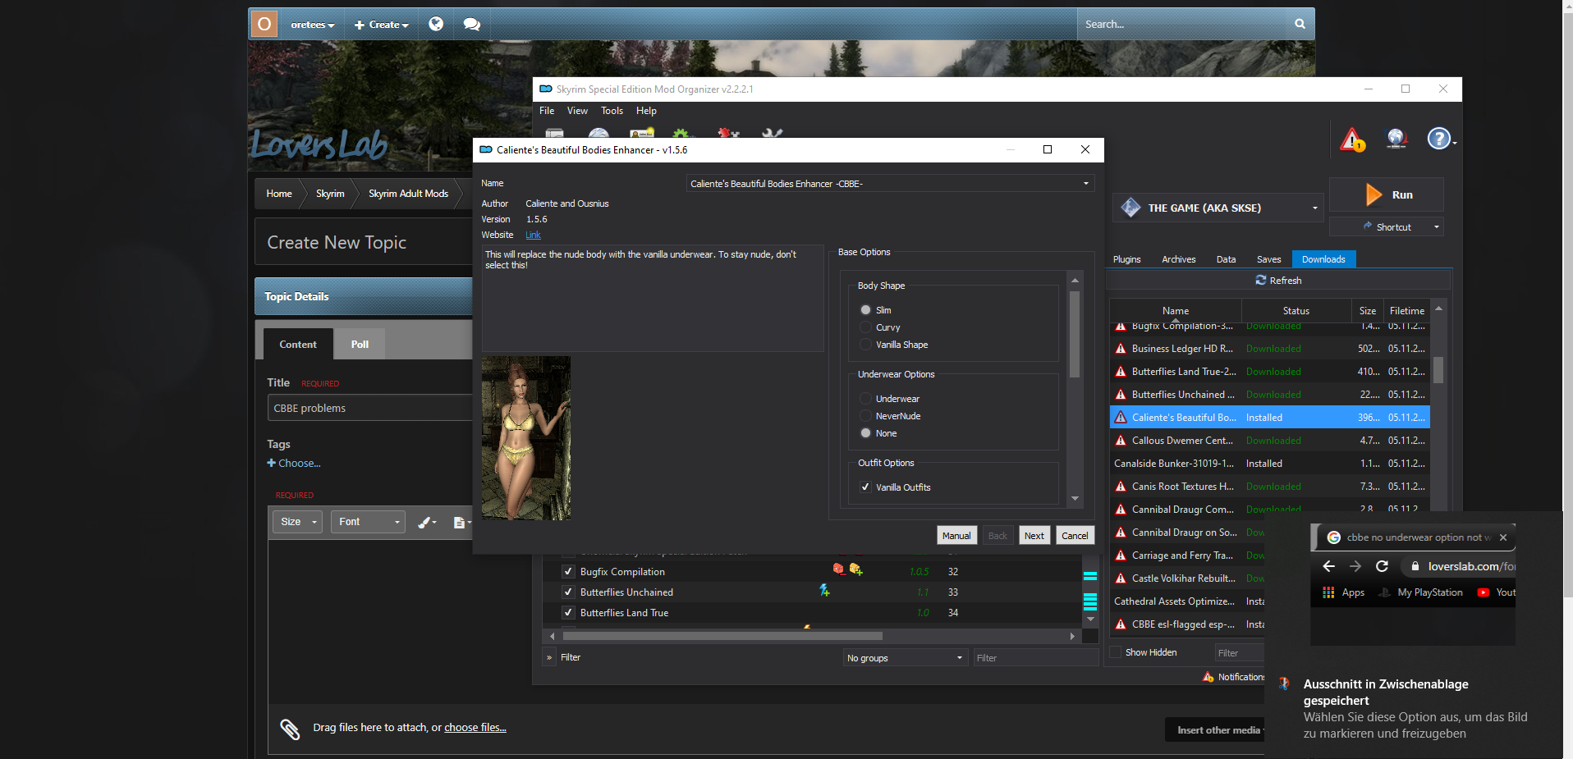Open the No groups dropdown
This screenshot has height=759, width=1573.
click(x=905, y=658)
